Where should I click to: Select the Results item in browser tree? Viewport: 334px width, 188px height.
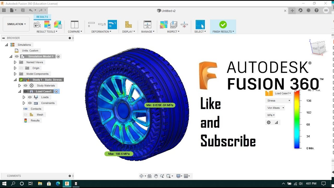tap(35, 120)
